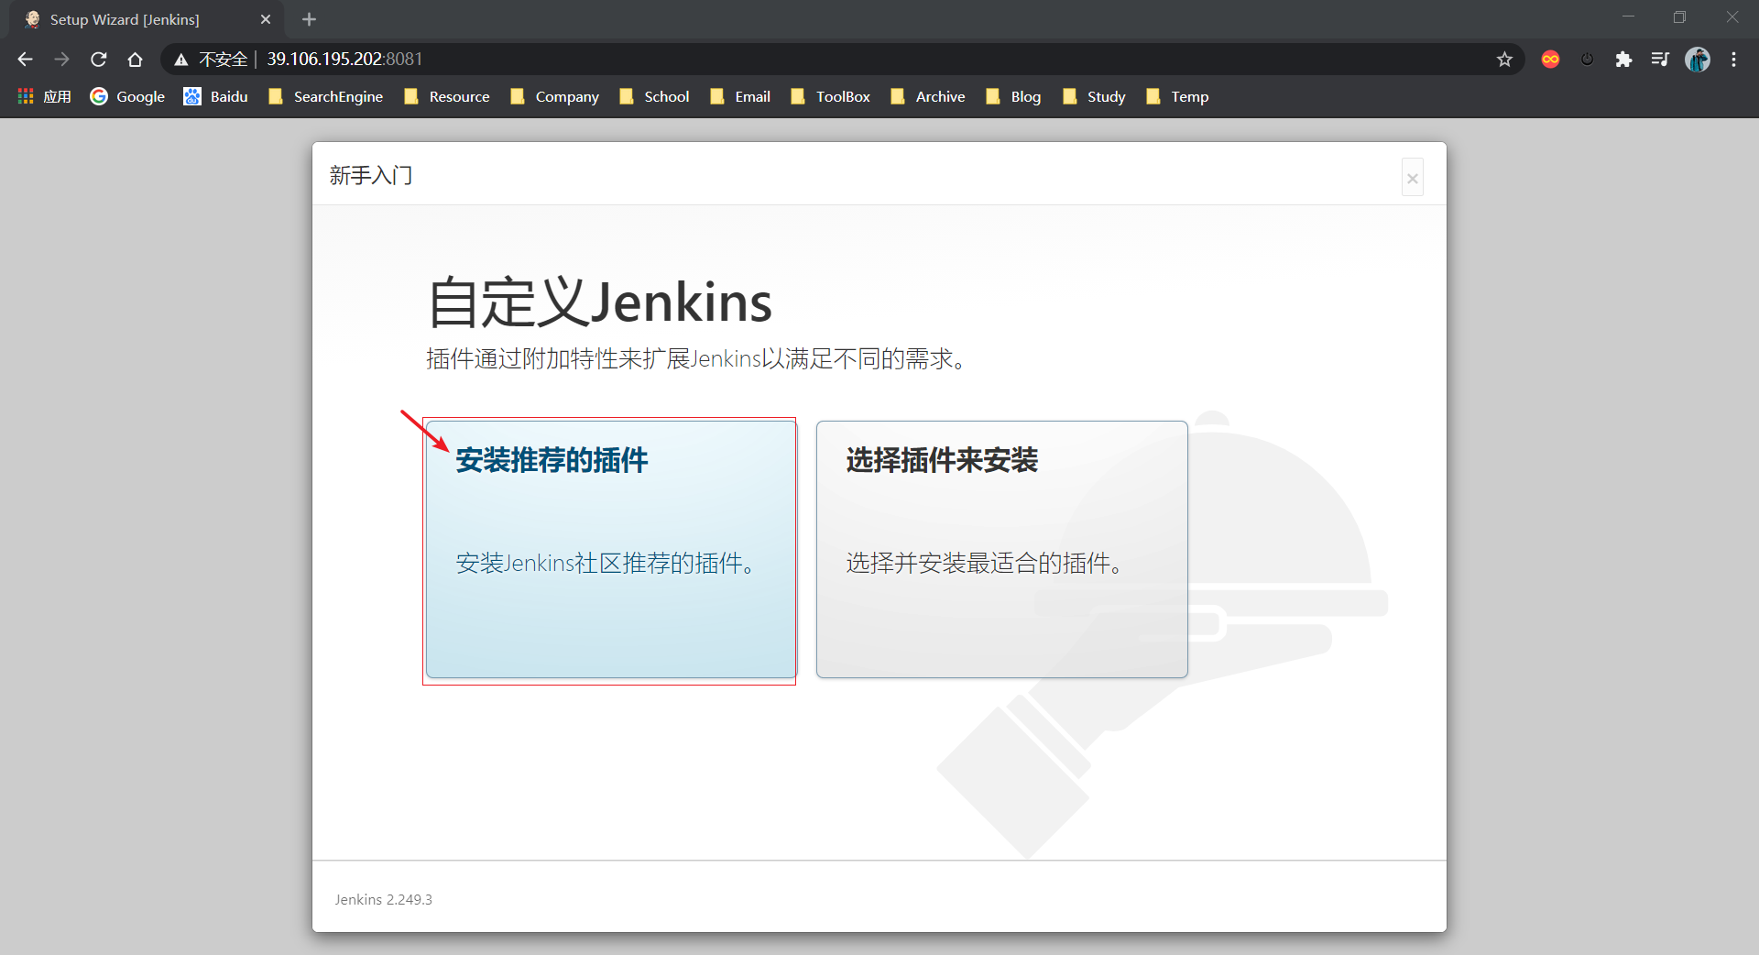Click the 新手入门 dialog title
The width and height of the screenshot is (1759, 955).
(x=371, y=175)
